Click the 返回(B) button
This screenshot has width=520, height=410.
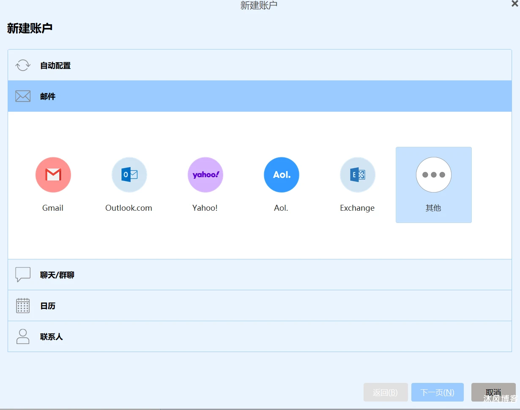point(386,392)
